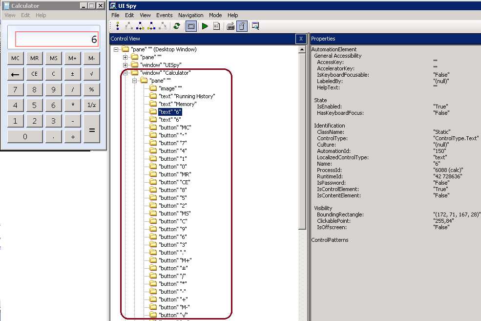481x321 pixels.
Task: Click the UI Spy title bar icon
Action: pos(113,6)
